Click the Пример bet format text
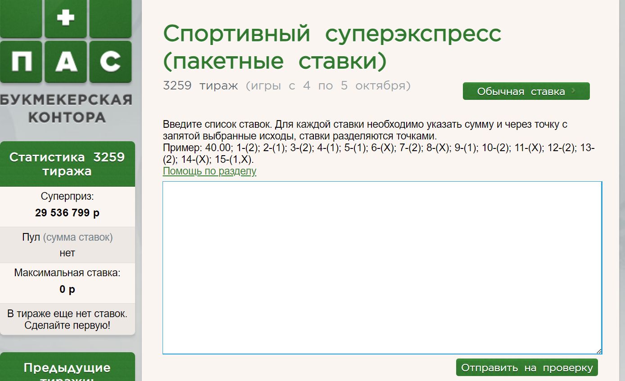Image resolution: width=625 pixels, height=381 pixels. (x=379, y=154)
